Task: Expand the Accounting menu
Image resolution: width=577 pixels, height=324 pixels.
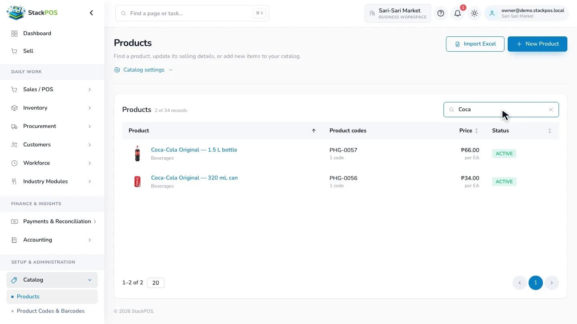Action: (x=52, y=240)
